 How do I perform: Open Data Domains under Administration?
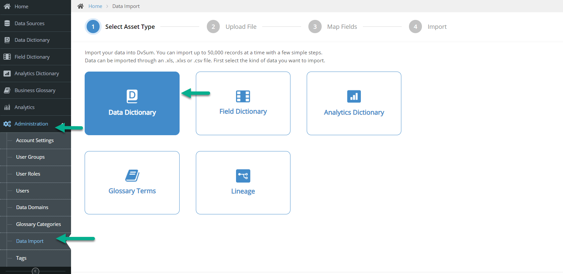tap(36, 207)
